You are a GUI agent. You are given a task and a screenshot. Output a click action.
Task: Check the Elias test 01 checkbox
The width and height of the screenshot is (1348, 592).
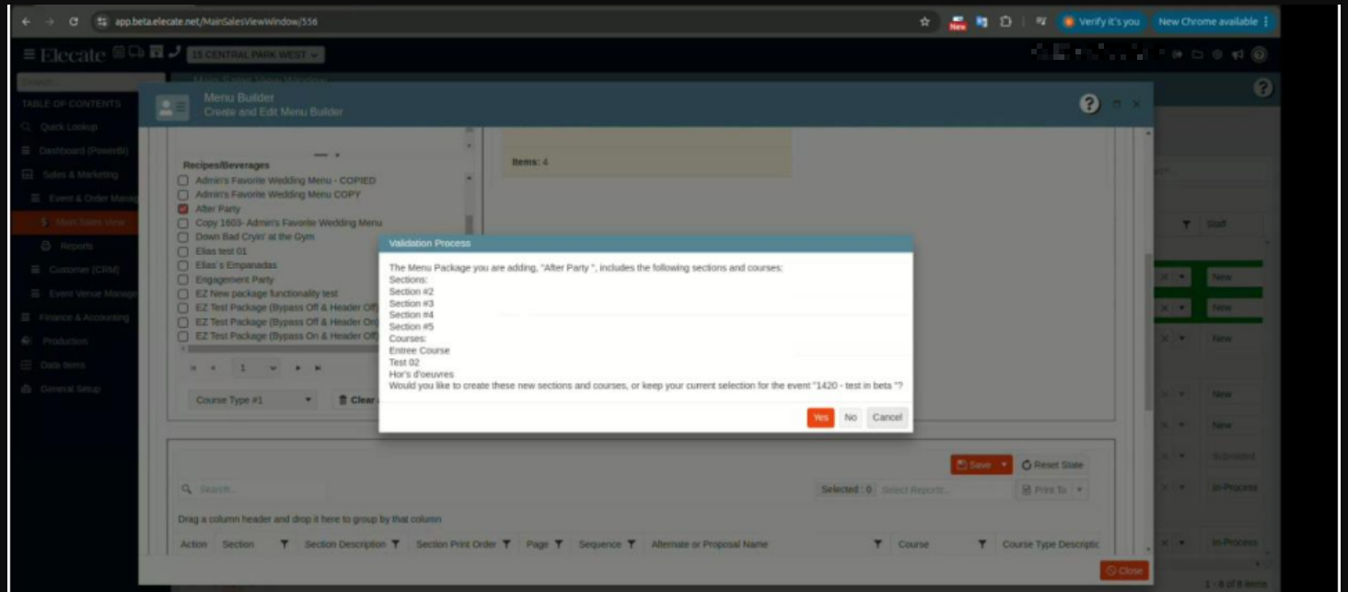pos(183,251)
